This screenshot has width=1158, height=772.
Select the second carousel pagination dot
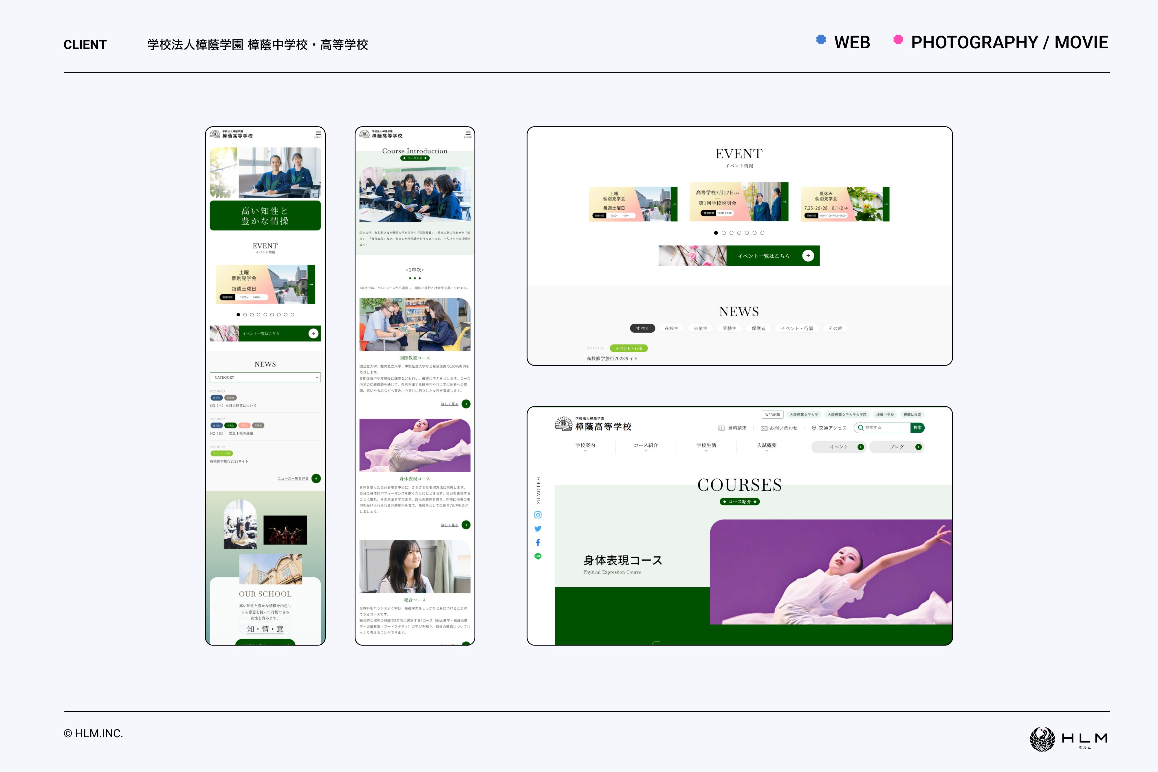(x=724, y=232)
